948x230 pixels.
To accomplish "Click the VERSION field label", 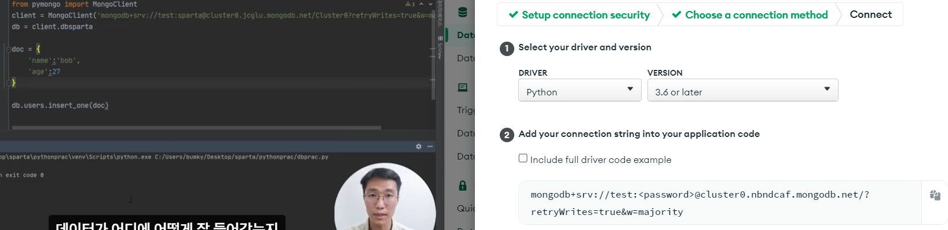I will (665, 73).
